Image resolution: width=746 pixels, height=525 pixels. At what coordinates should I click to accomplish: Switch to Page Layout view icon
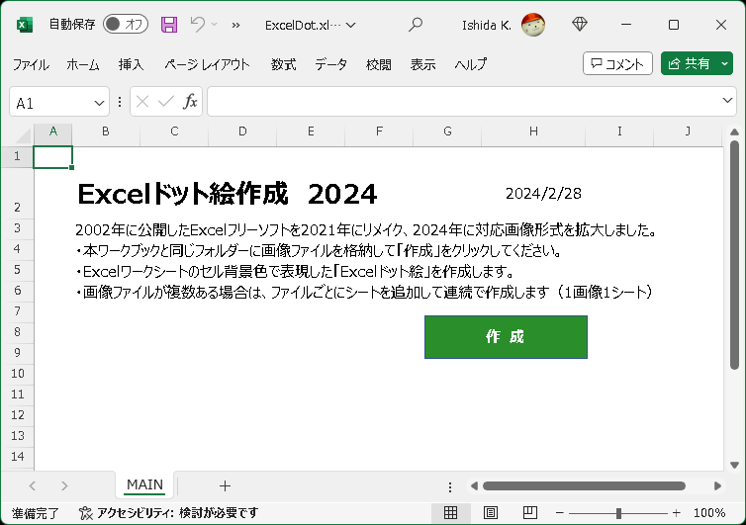point(491,512)
